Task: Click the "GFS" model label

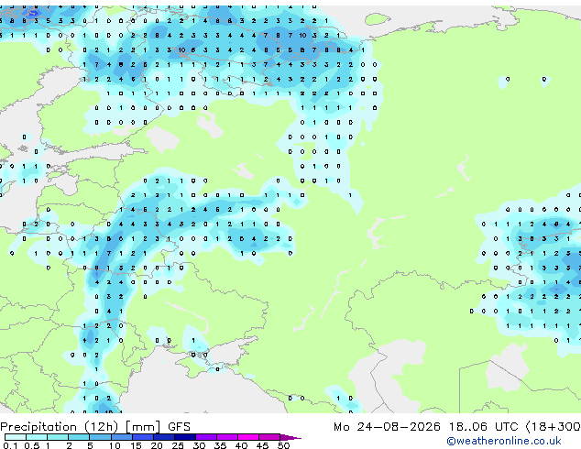Action: (x=179, y=427)
